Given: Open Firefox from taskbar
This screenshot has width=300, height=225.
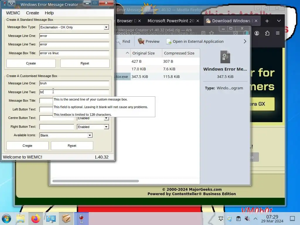Looking at the screenshot, I should [35, 219].
